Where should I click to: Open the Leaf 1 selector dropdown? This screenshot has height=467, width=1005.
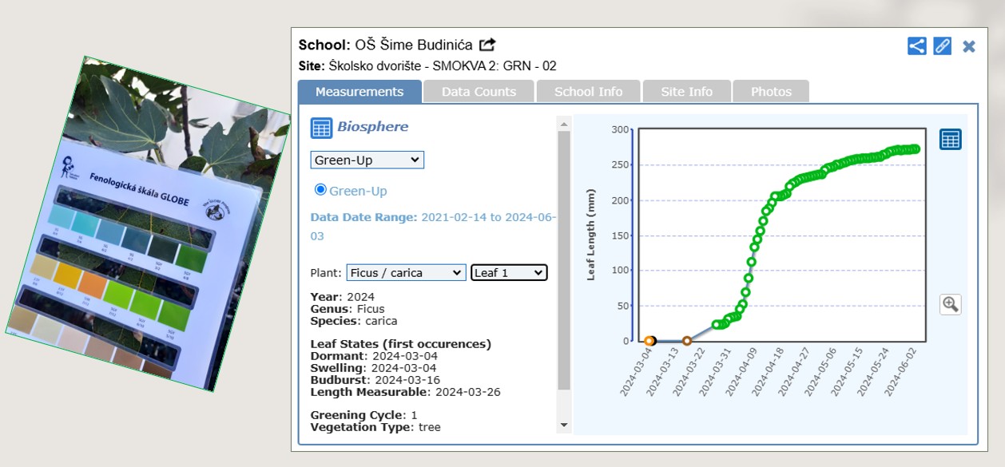(509, 273)
